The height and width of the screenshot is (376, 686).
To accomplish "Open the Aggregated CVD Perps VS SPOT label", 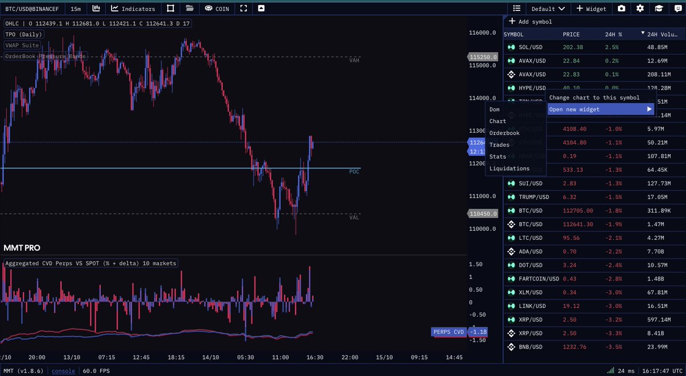I will point(90,263).
